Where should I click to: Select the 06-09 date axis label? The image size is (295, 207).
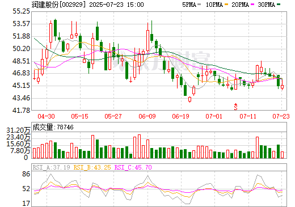pos(147,116)
